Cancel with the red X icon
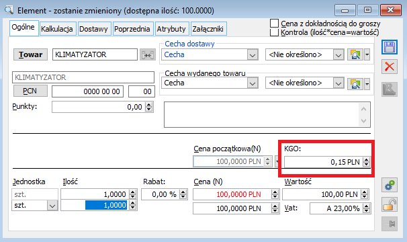 coord(390,67)
